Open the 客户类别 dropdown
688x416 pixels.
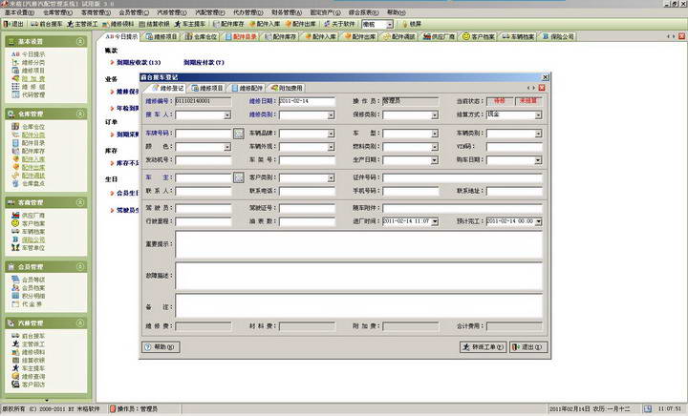(x=331, y=177)
